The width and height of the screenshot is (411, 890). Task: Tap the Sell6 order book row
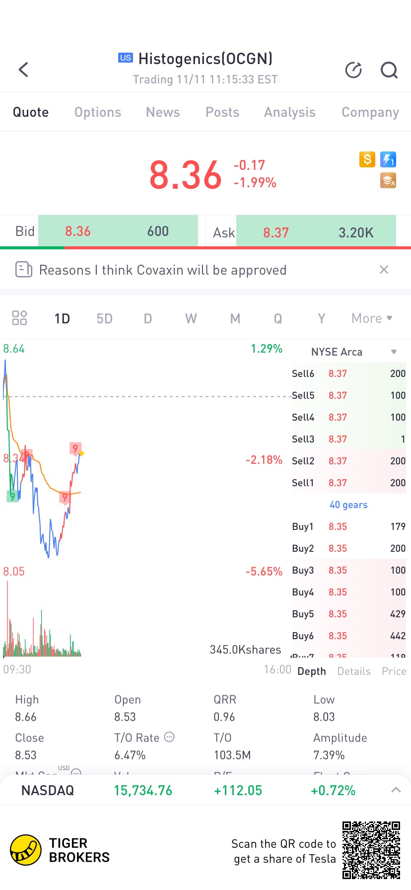point(348,373)
